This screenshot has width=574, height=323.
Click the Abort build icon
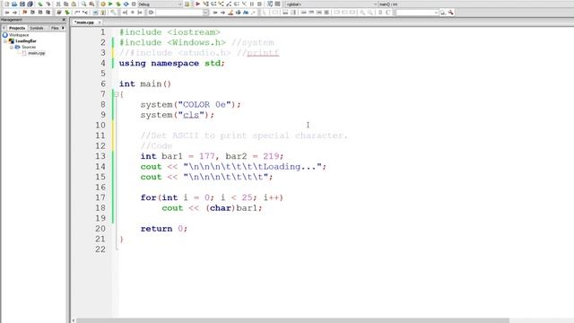[134, 4]
